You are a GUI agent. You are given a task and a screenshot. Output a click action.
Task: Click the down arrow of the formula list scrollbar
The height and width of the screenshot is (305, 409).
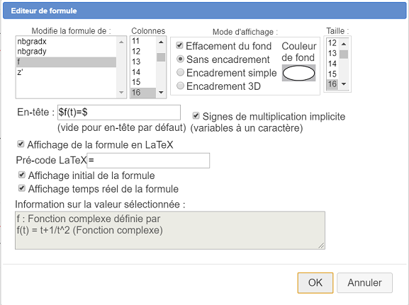[121, 92]
